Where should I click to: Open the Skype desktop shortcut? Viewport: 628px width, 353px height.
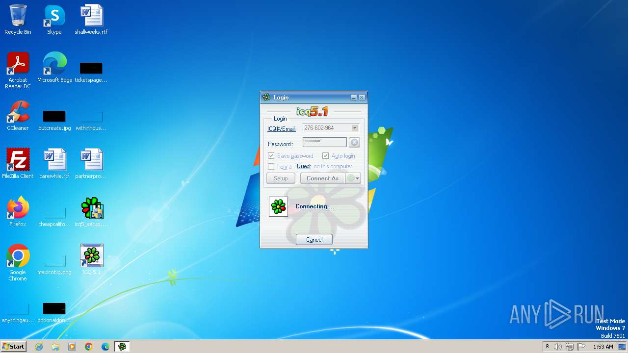54,20
